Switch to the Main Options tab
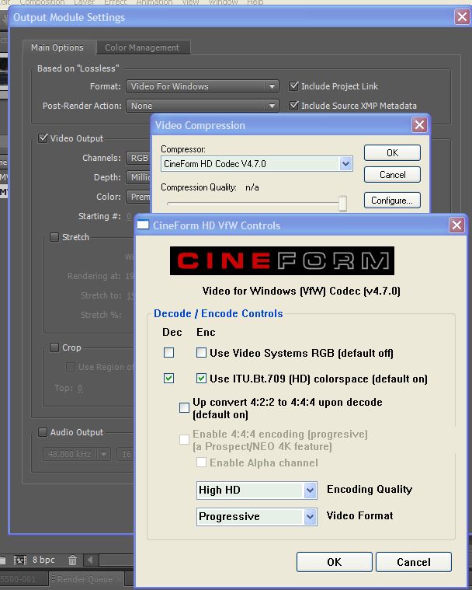The width and height of the screenshot is (472, 590). pyautogui.click(x=57, y=47)
